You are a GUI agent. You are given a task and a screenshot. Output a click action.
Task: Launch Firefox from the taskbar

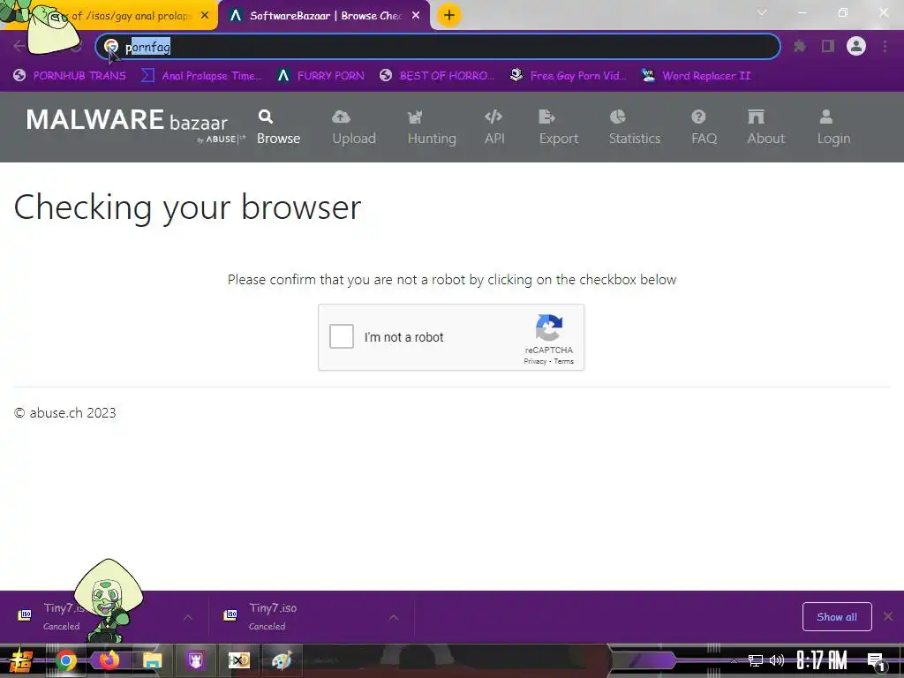tap(109, 660)
